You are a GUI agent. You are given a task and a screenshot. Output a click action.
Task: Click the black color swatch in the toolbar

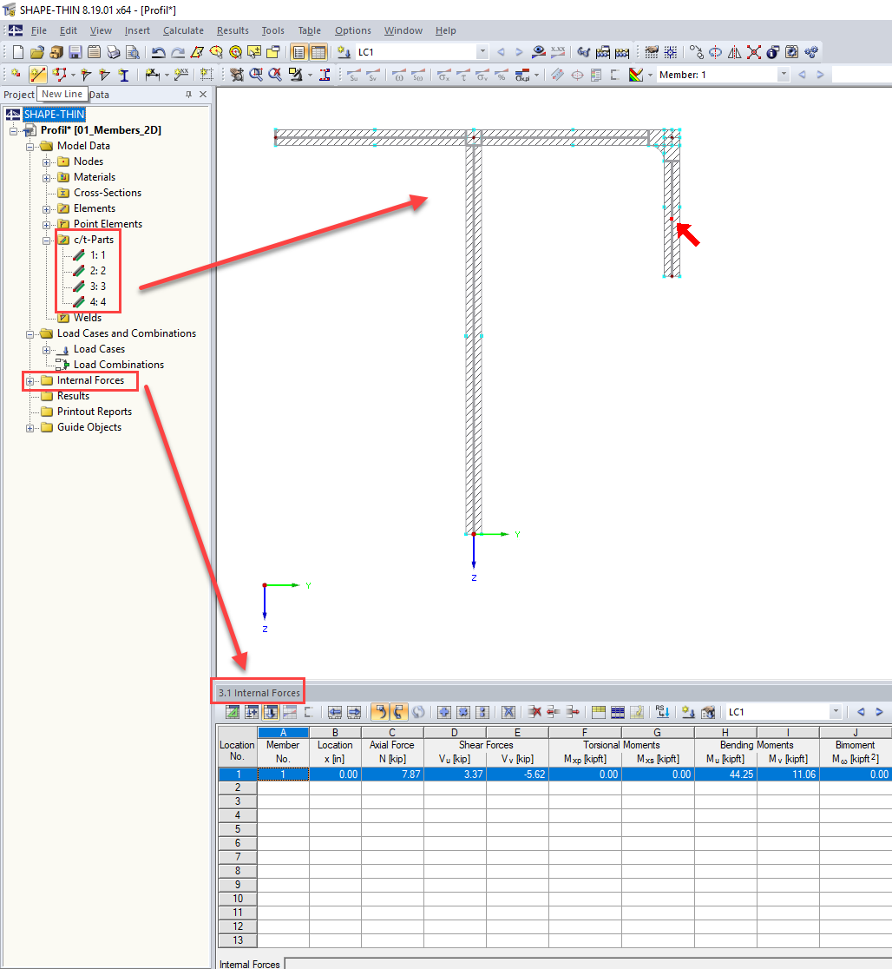(x=635, y=74)
